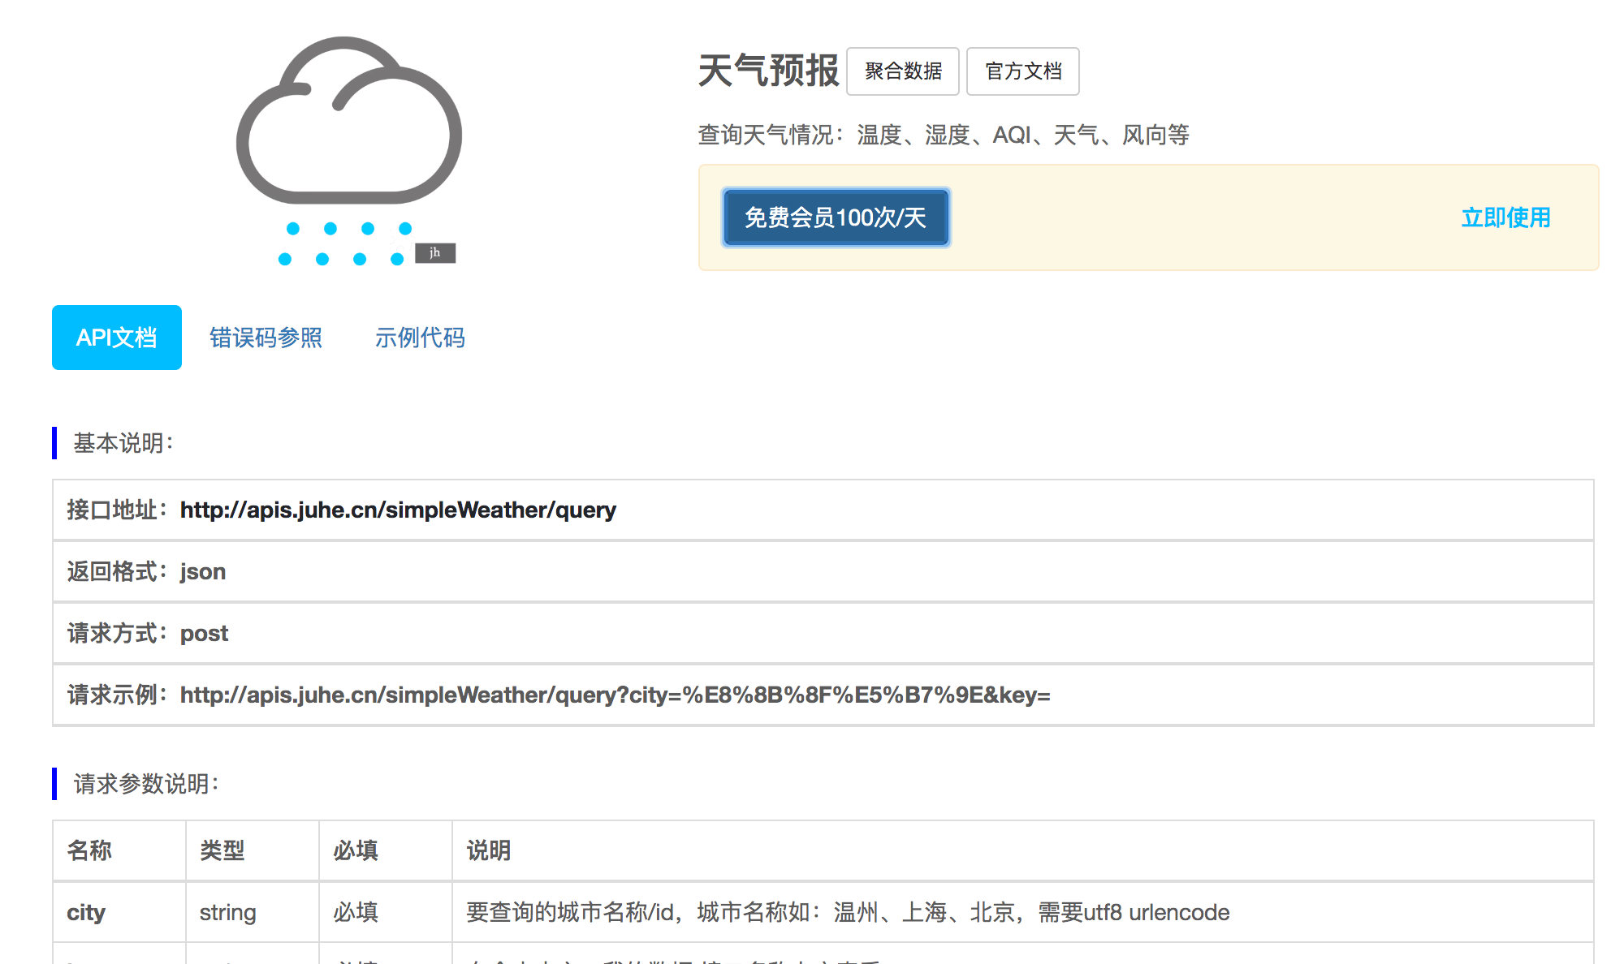Click the 请求方式 post row

[x=823, y=633]
